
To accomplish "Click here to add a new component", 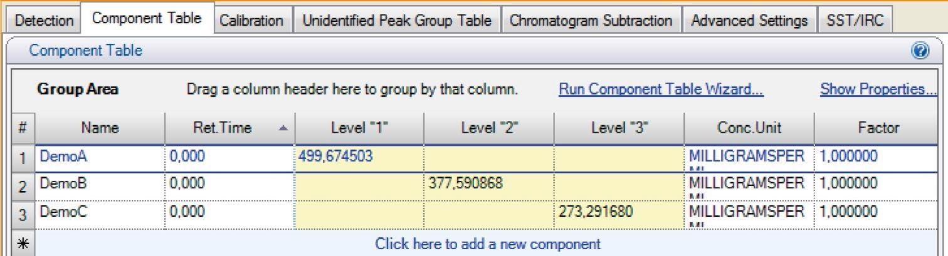I will 487,243.
